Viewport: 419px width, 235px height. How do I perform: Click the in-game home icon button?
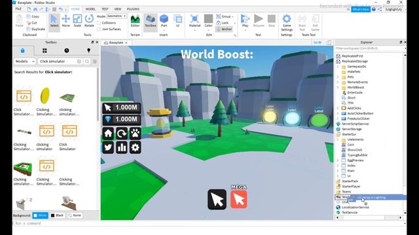click(x=108, y=133)
